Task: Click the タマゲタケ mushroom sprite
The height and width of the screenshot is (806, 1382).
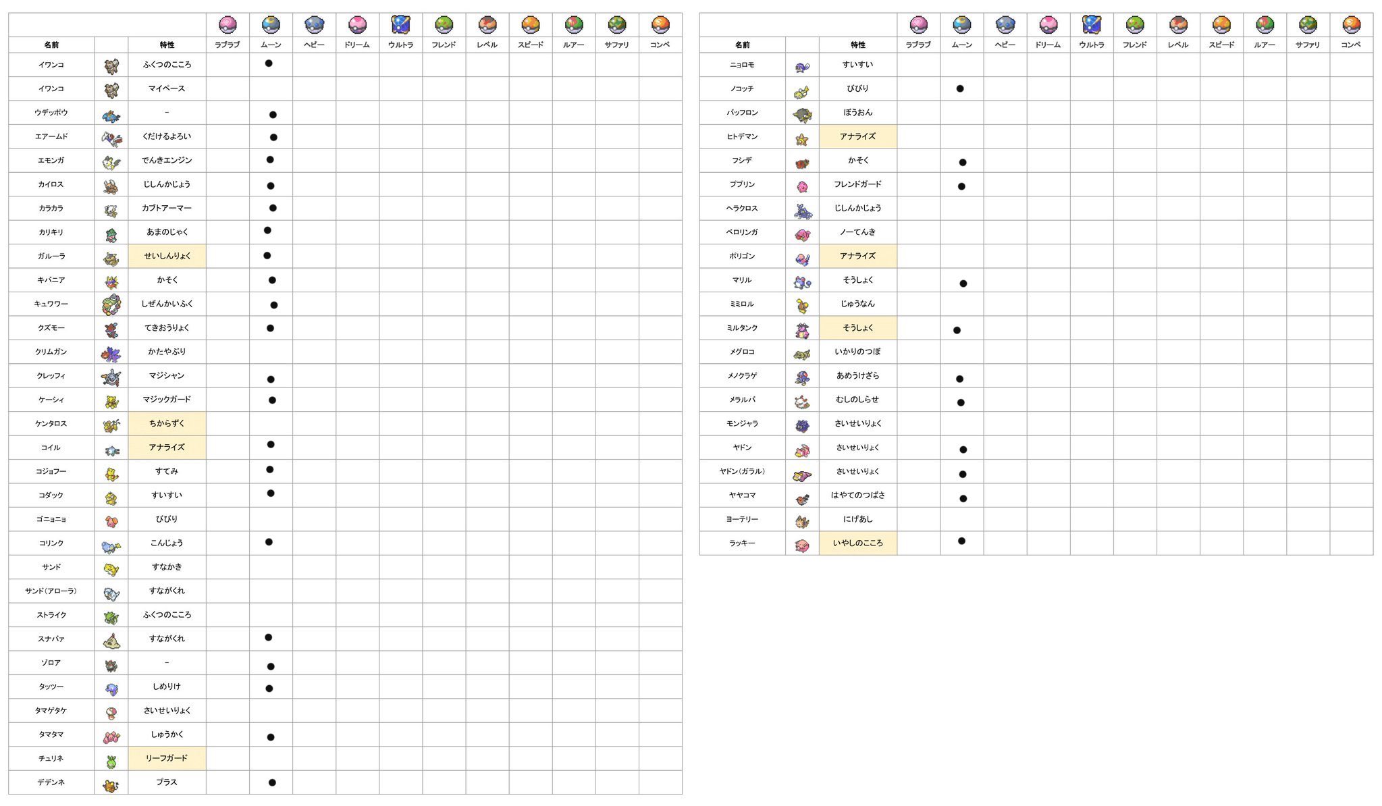Action: pos(111,711)
